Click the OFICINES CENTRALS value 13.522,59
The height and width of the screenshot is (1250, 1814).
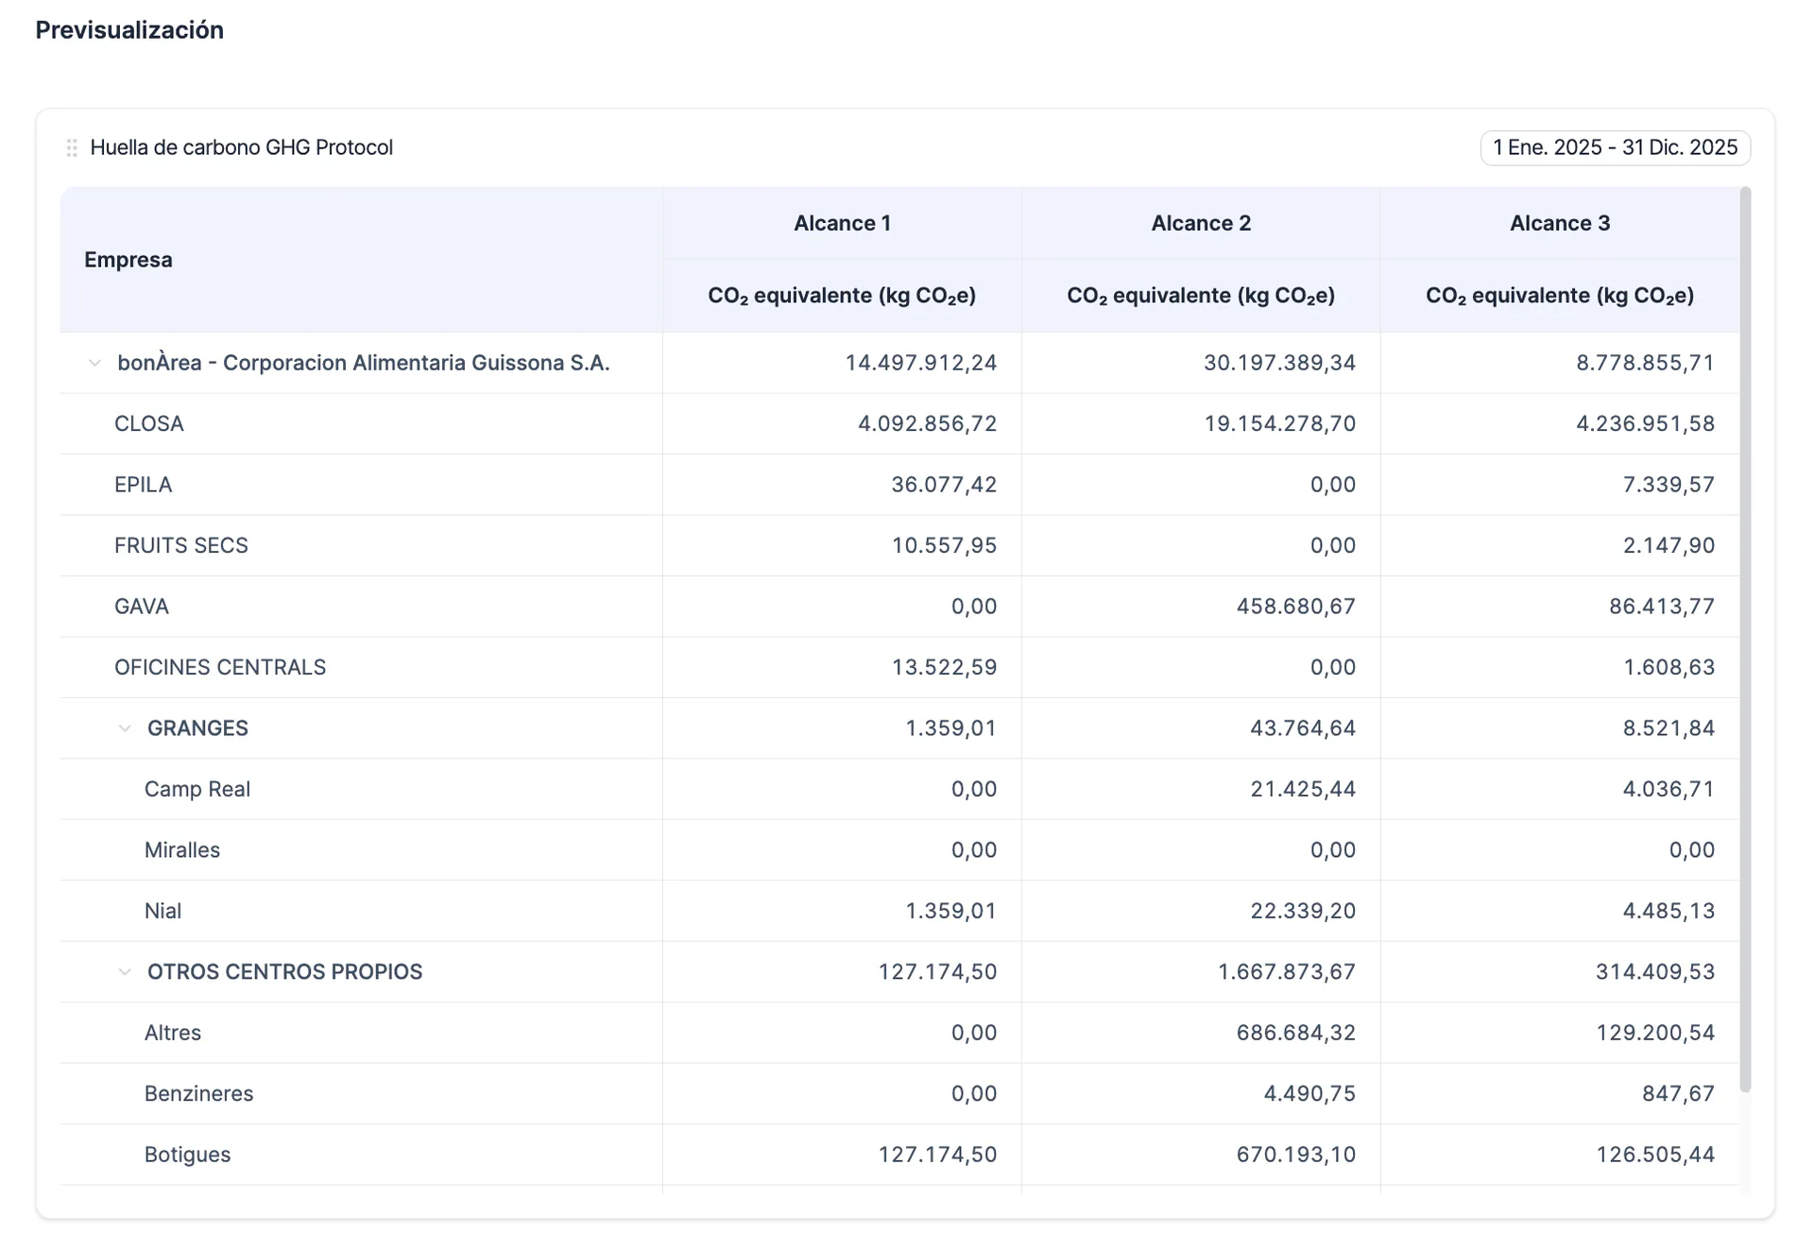[x=945, y=667]
